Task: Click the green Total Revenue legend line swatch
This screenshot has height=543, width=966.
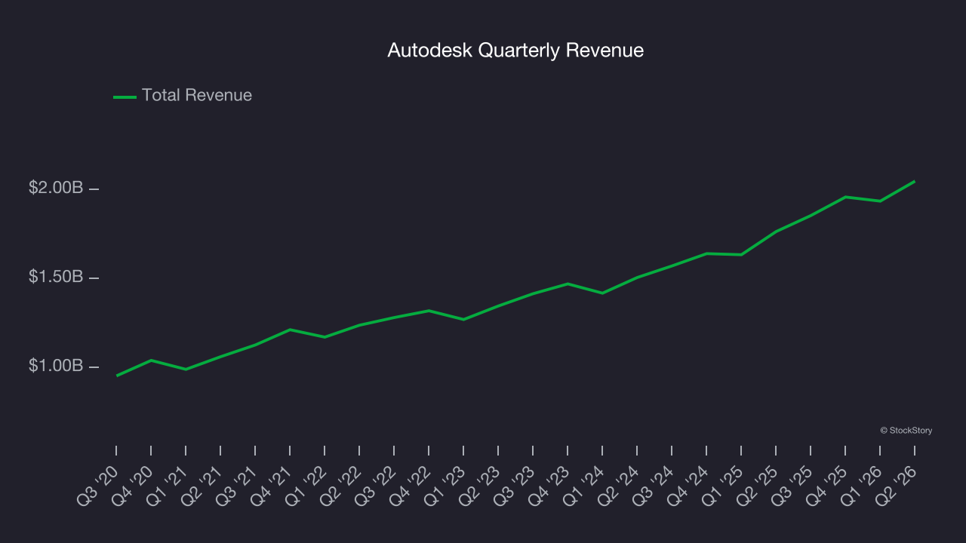Action: click(125, 97)
